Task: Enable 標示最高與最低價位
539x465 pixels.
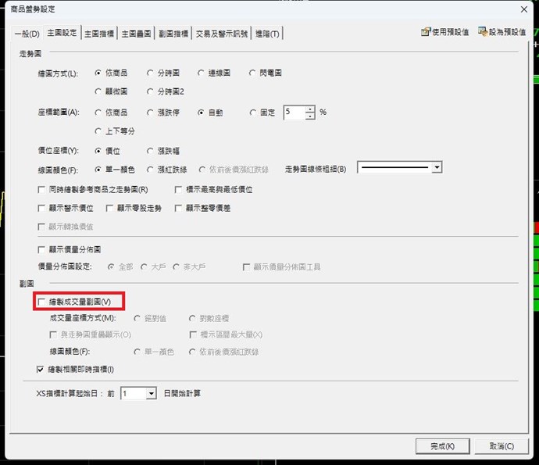Action: (x=178, y=189)
